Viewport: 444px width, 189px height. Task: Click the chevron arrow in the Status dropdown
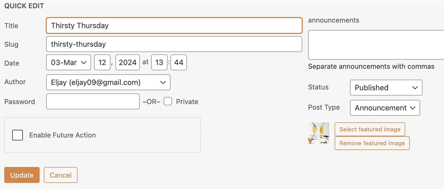pyautogui.click(x=415, y=88)
